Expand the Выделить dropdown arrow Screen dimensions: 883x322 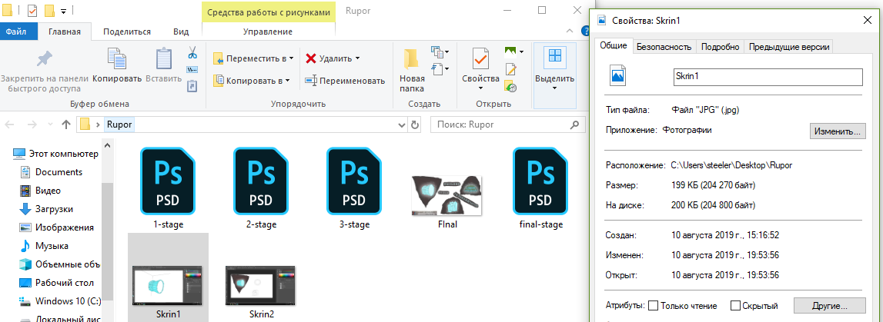[555, 88]
